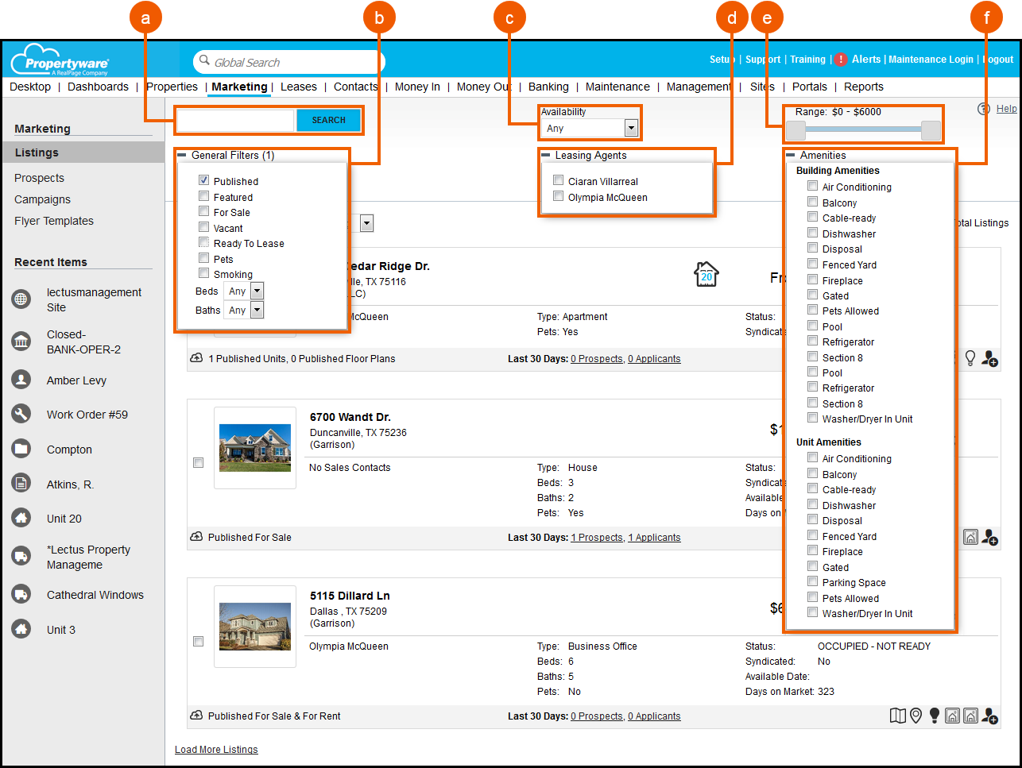Open the Beds dropdown in General Filters

pyautogui.click(x=244, y=291)
